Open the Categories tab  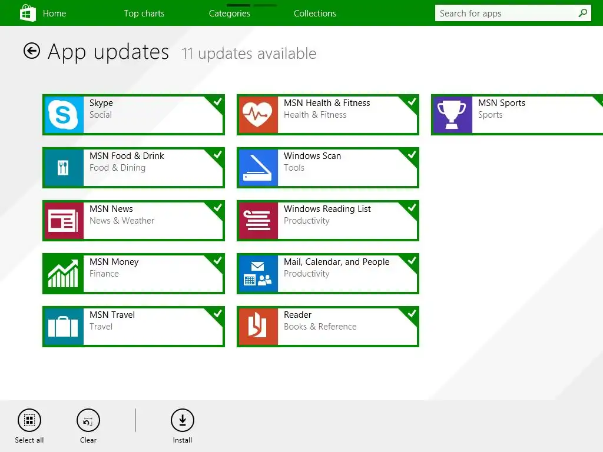click(x=229, y=14)
